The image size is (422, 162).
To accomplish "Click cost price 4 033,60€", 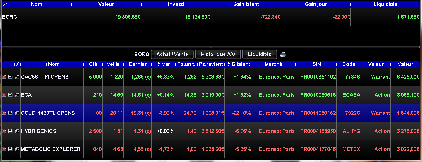I will (x=213, y=149).
